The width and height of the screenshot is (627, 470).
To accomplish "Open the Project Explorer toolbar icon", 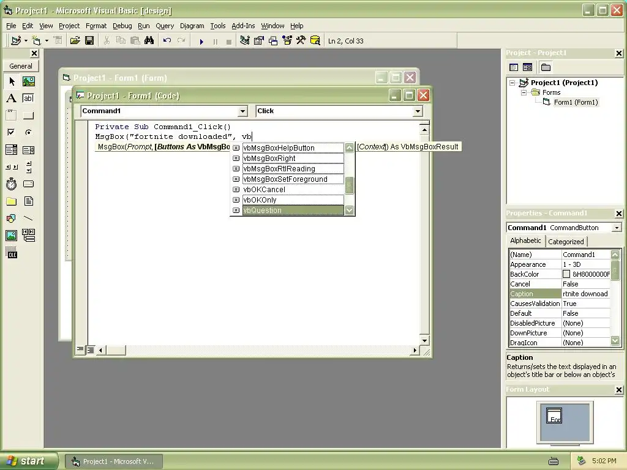I will click(x=245, y=41).
